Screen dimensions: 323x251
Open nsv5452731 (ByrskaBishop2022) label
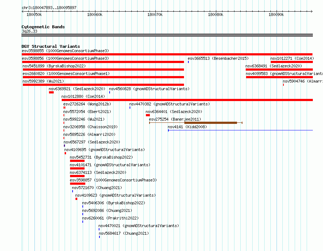pyautogui.click(x=101, y=157)
